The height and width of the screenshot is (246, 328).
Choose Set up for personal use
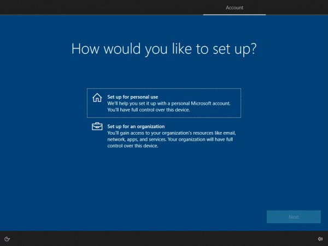pos(164,103)
